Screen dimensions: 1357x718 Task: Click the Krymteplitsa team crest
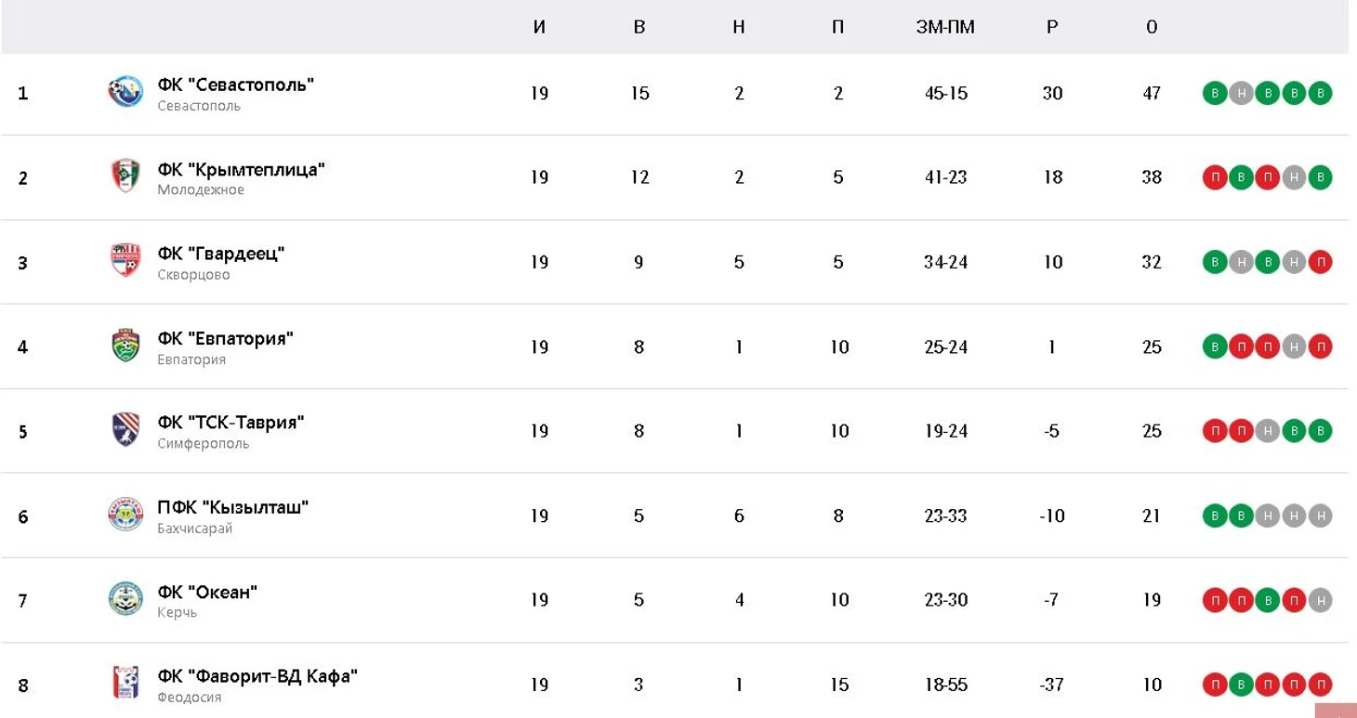click(125, 176)
